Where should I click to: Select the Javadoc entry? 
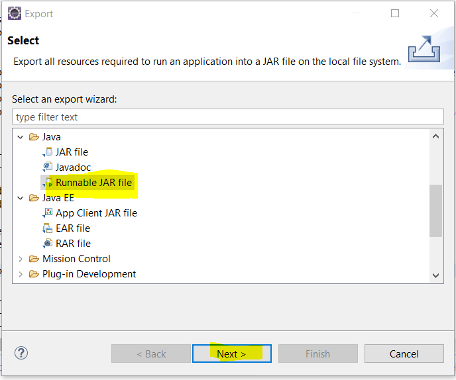coord(74,167)
